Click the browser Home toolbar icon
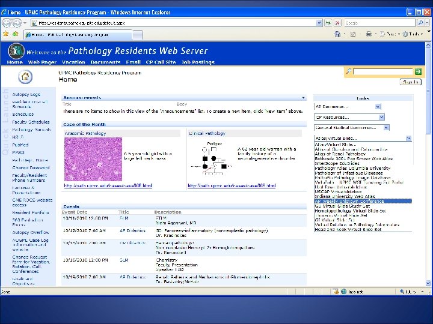Viewport: 433px width, 324px height. [337, 34]
